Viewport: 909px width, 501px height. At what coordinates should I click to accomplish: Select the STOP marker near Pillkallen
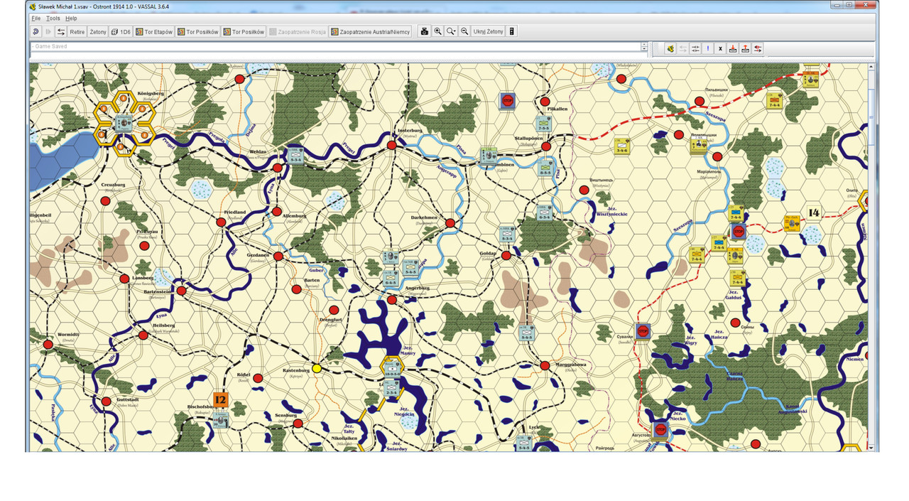tap(507, 101)
